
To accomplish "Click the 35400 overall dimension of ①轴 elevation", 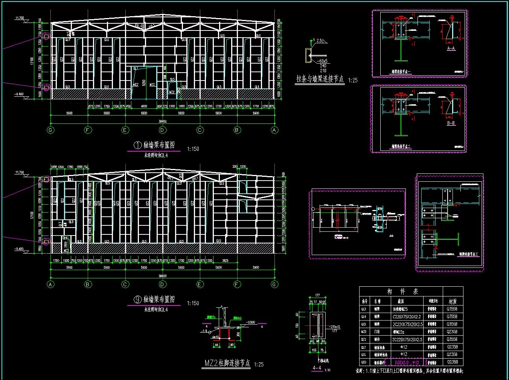I will (x=163, y=122).
